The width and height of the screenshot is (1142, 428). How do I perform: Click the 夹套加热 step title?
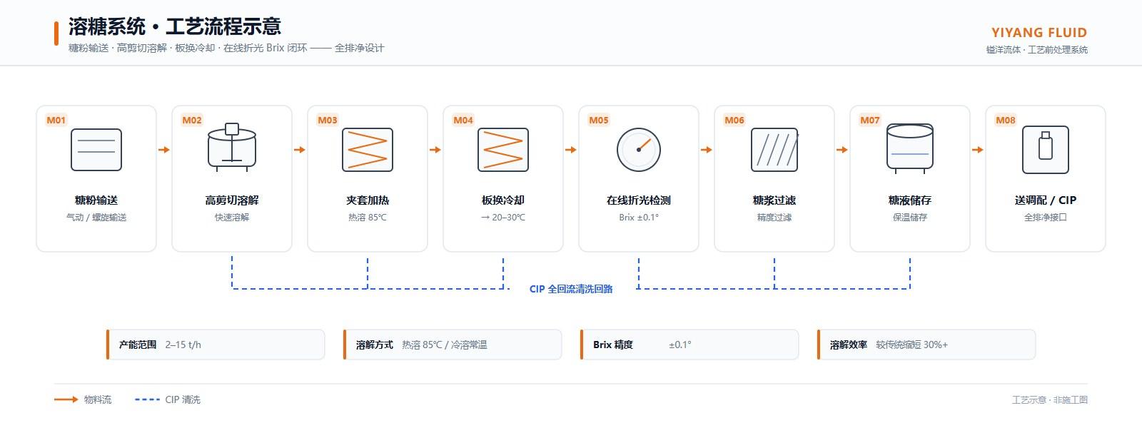(x=368, y=200)
